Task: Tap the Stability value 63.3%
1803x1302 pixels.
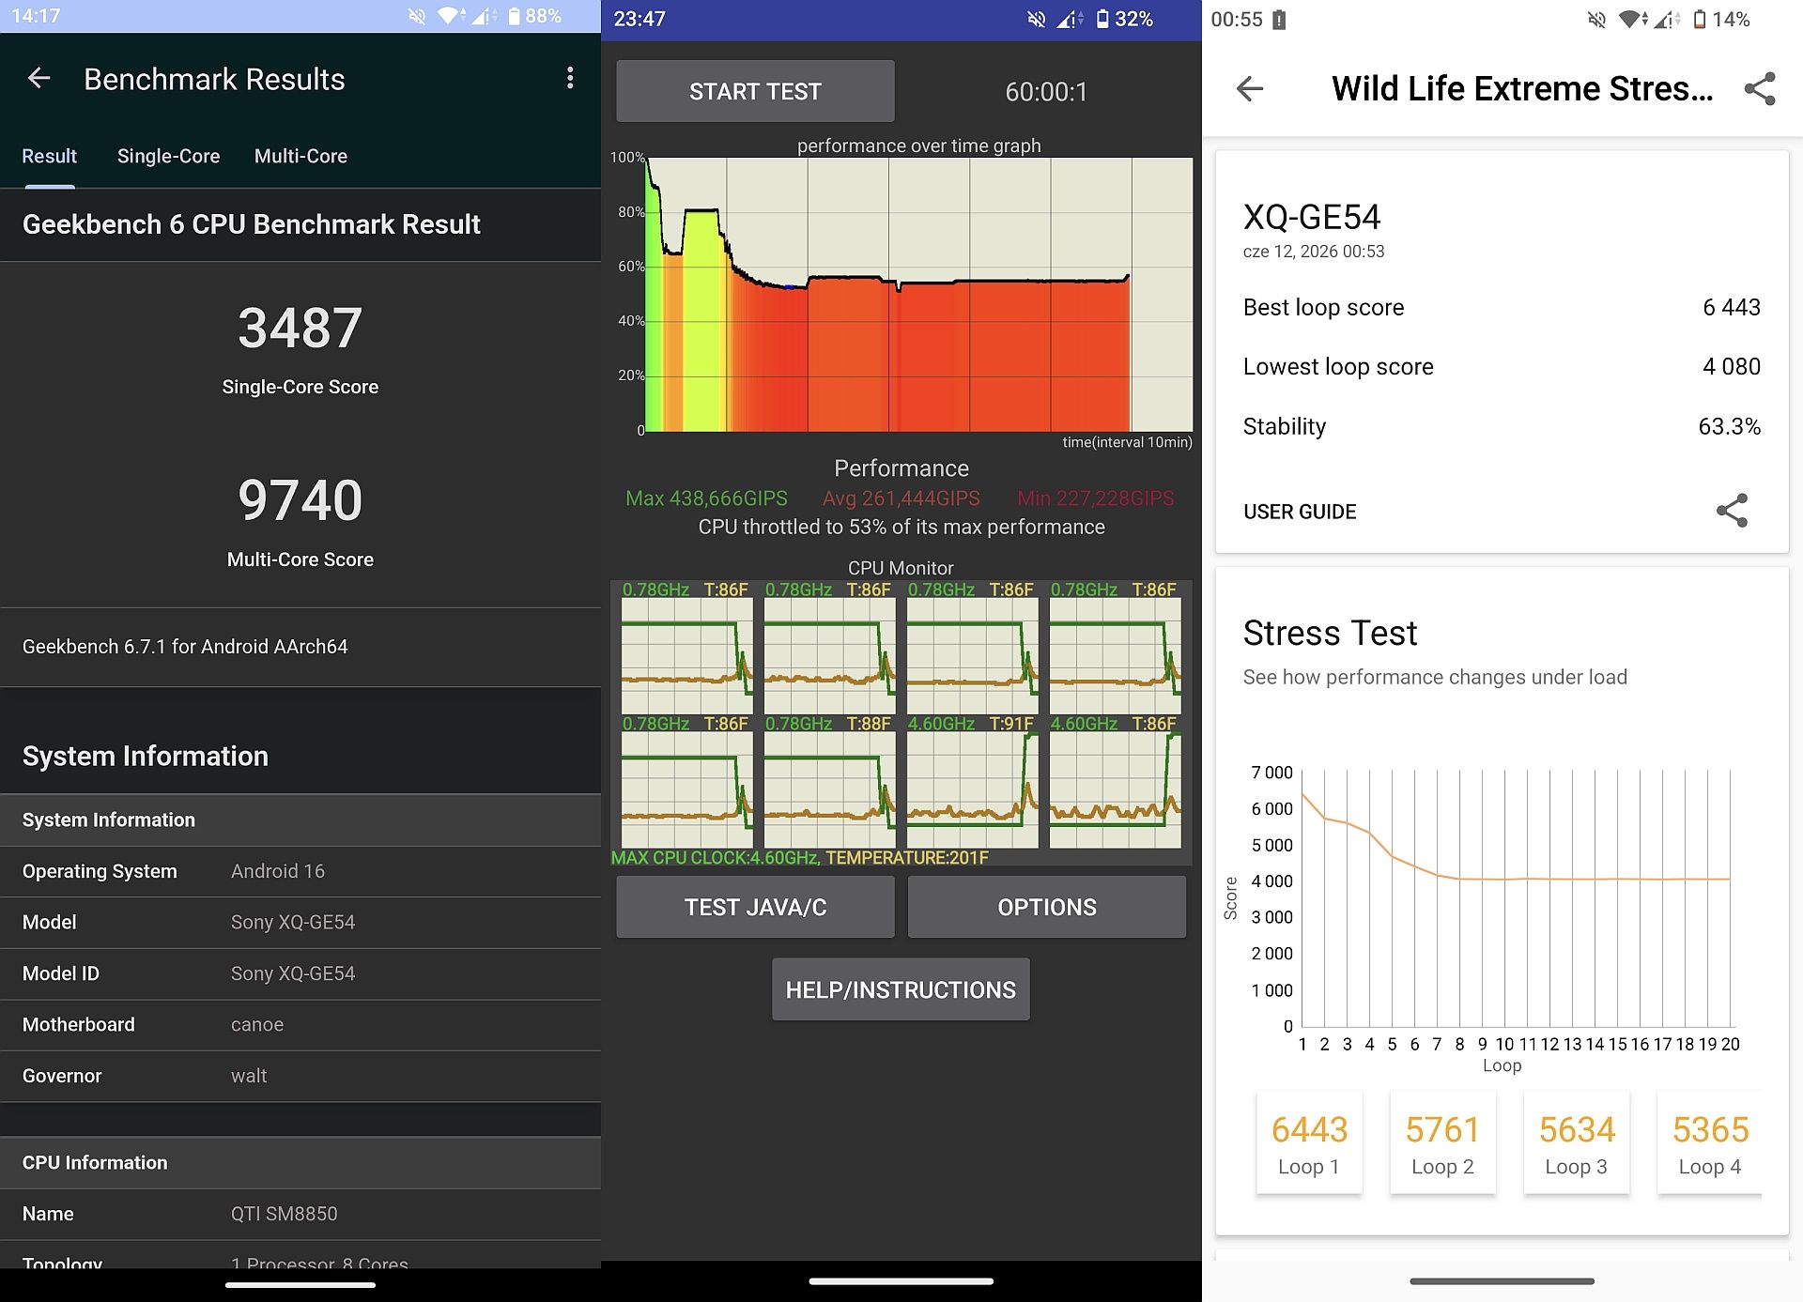Action: (1730, 426)
